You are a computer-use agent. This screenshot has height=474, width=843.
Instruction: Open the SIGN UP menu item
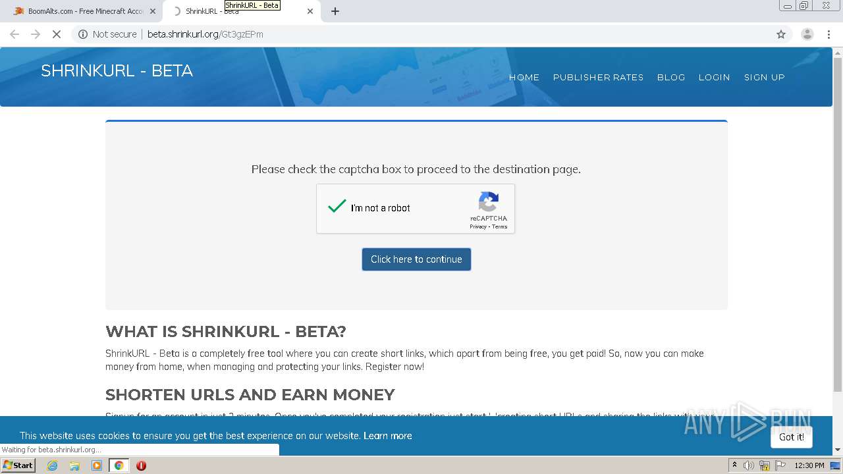click(x=765, y=77)
